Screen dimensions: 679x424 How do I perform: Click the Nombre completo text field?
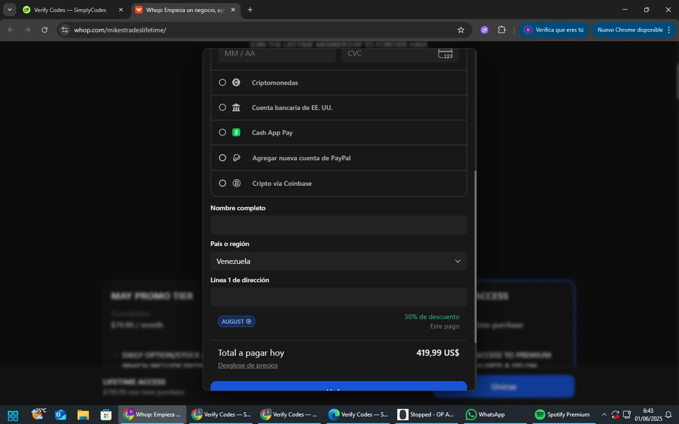[339, 225]
